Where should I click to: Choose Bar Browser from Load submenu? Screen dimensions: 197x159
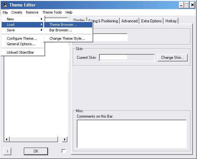[68, 30]
